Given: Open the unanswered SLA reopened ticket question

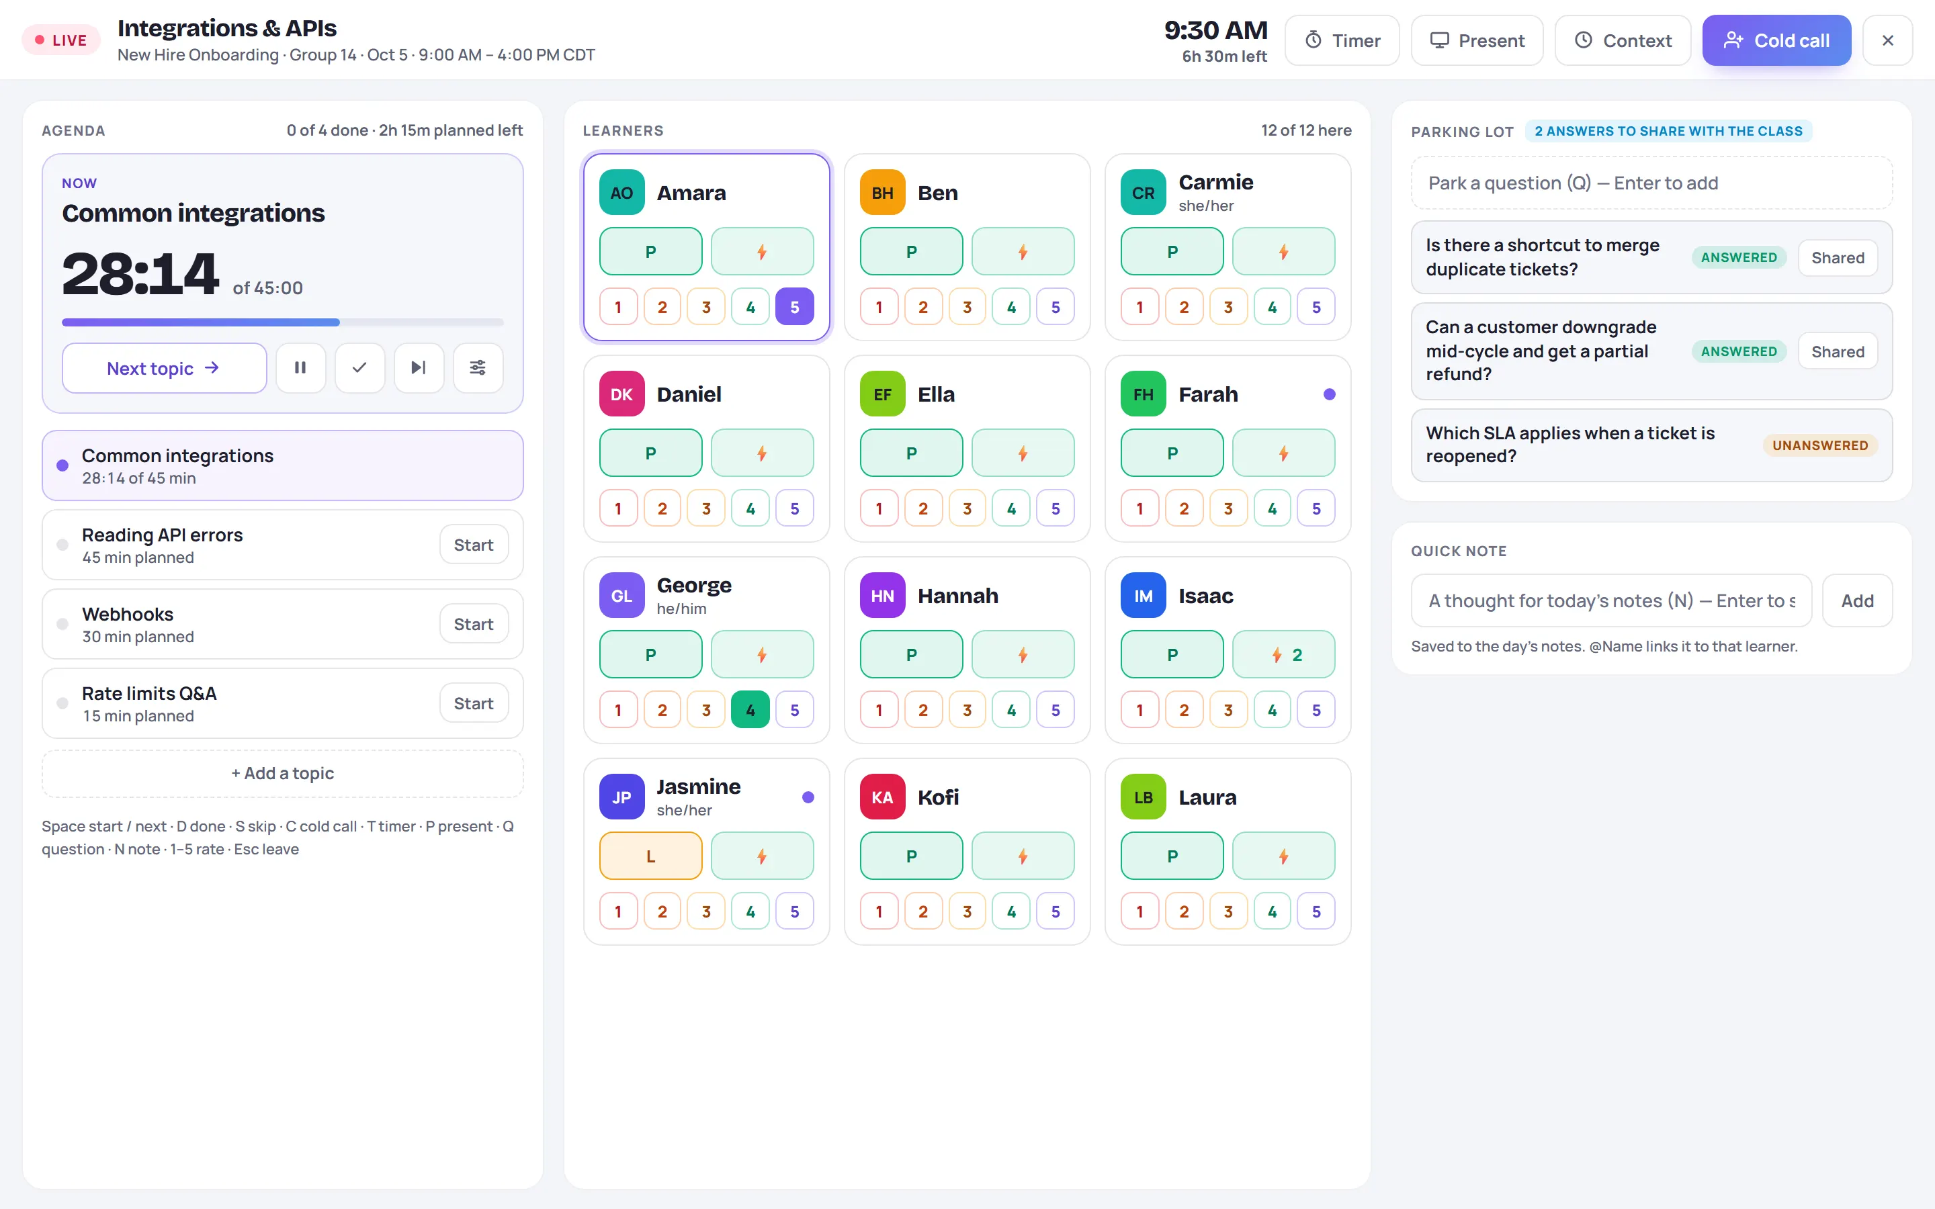Looking at the screenshot, I should [1651, 445].
